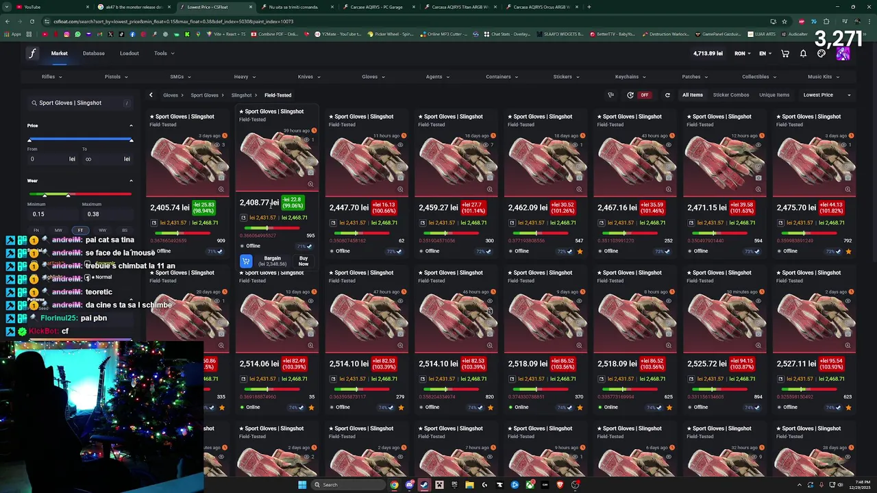Expand the Knives category menu
Viewport: 877px width, 493px height.
(308, 77)
